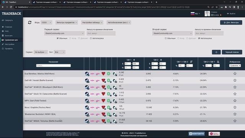The image size is (245, 138).
Task: Click the plus icon next to balance
Action: [220, 15]
